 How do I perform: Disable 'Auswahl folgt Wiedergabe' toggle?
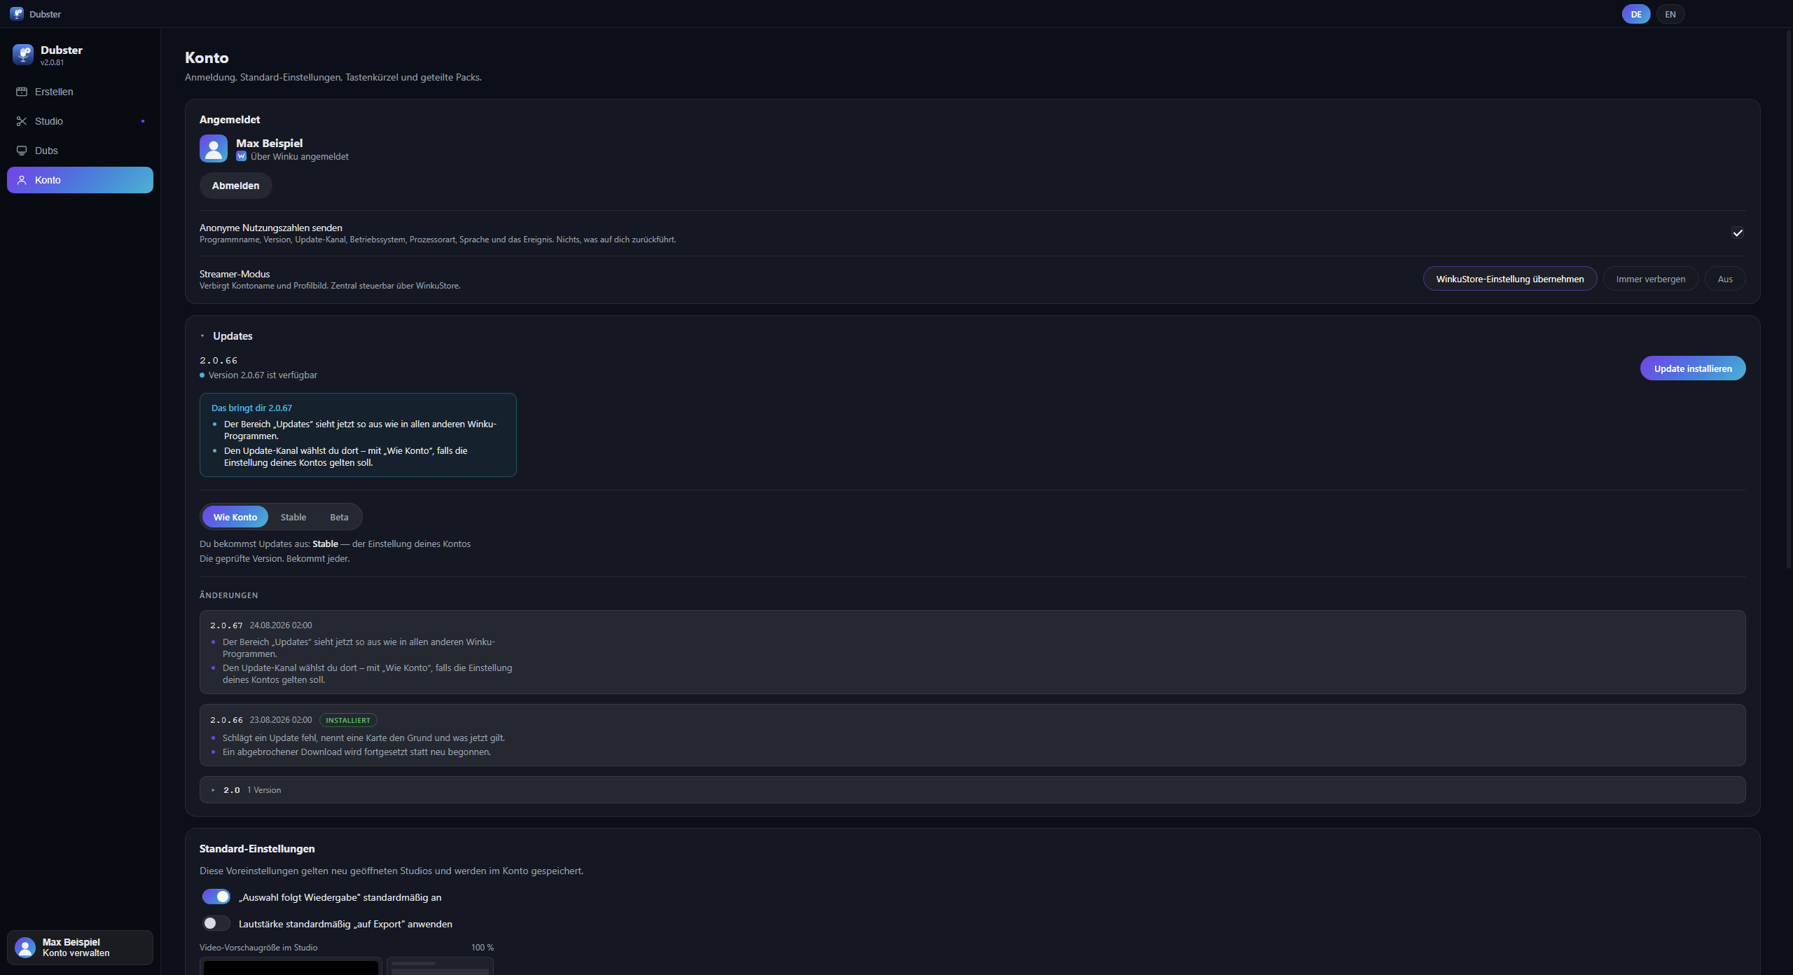216,897
